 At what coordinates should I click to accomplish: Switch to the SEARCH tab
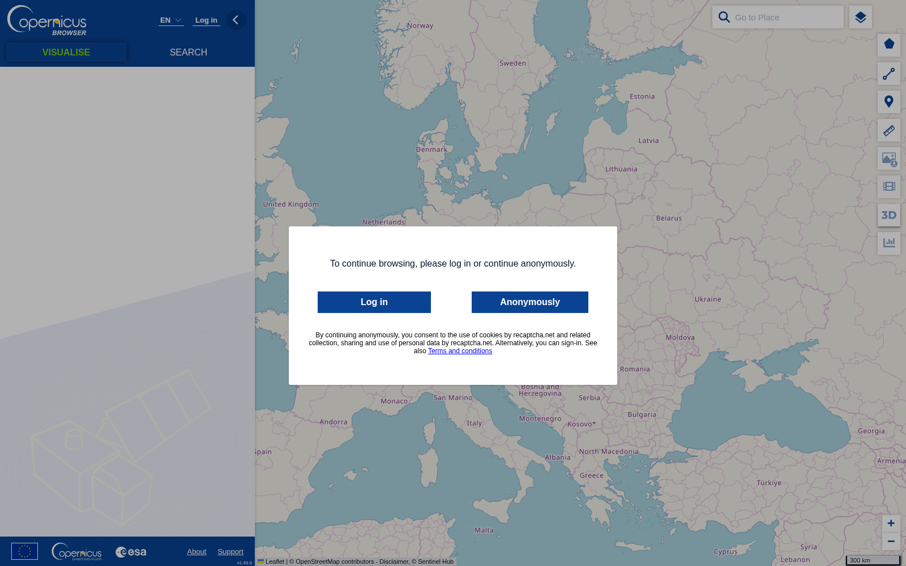(189, 52)
